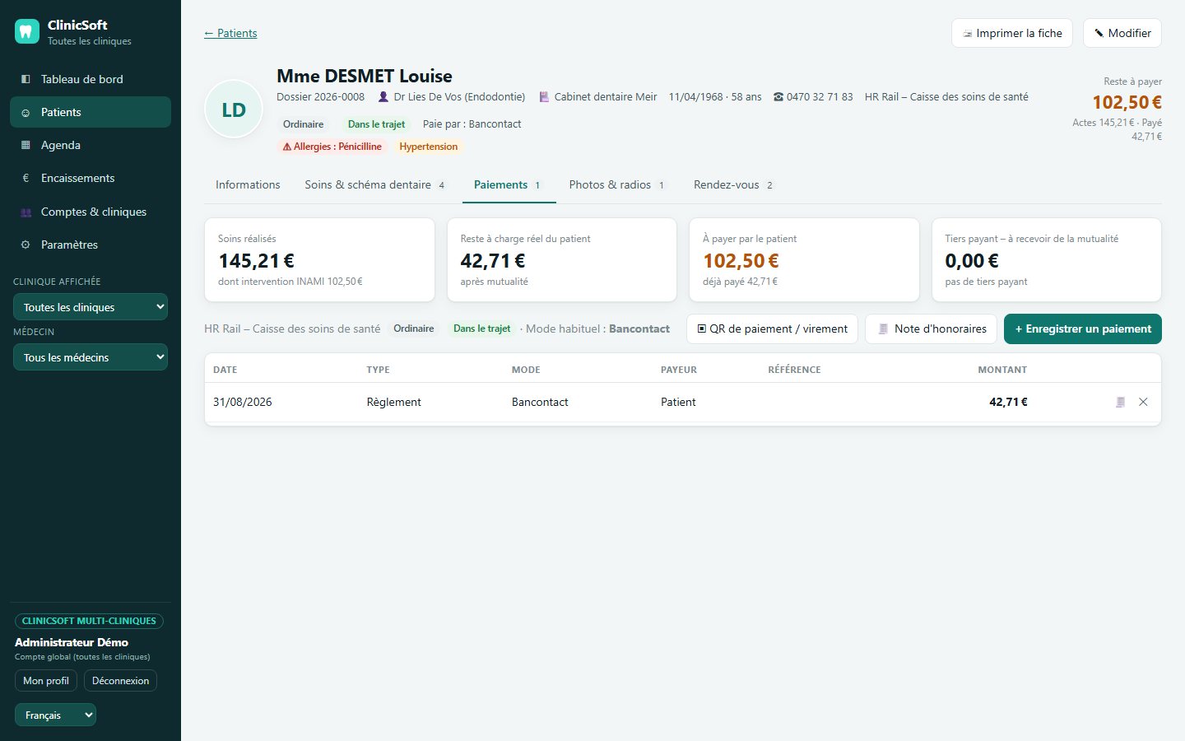
Task: Click the Imprimer la fiche button
Action: pos(1012,33)
